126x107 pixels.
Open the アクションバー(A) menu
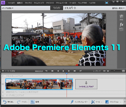[61, 3]
